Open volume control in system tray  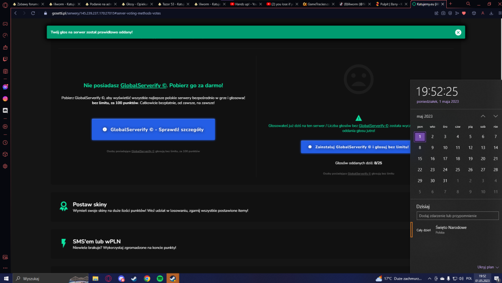(461, 278)
